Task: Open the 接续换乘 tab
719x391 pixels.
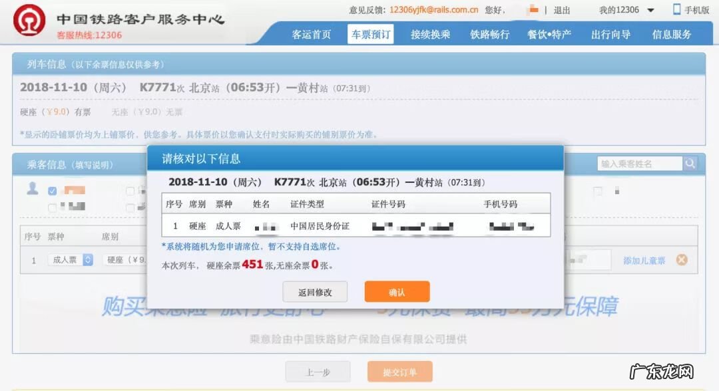Action: pyautogui.click(x=432, y=33)
